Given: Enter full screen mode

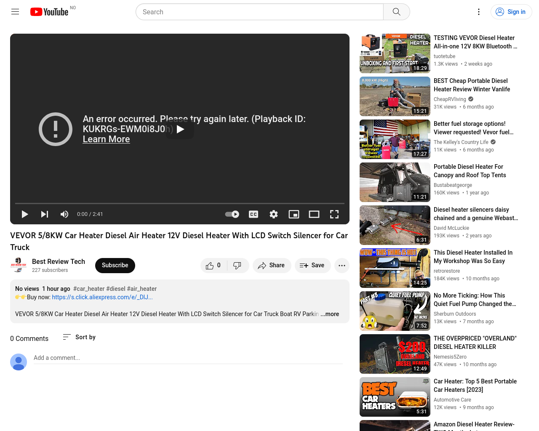Looking at the screenshot, I should [334, 214].
